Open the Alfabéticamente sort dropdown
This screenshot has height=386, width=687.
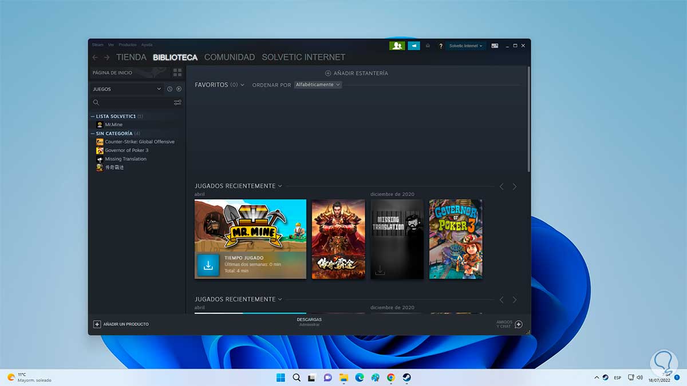click(318, 85)
